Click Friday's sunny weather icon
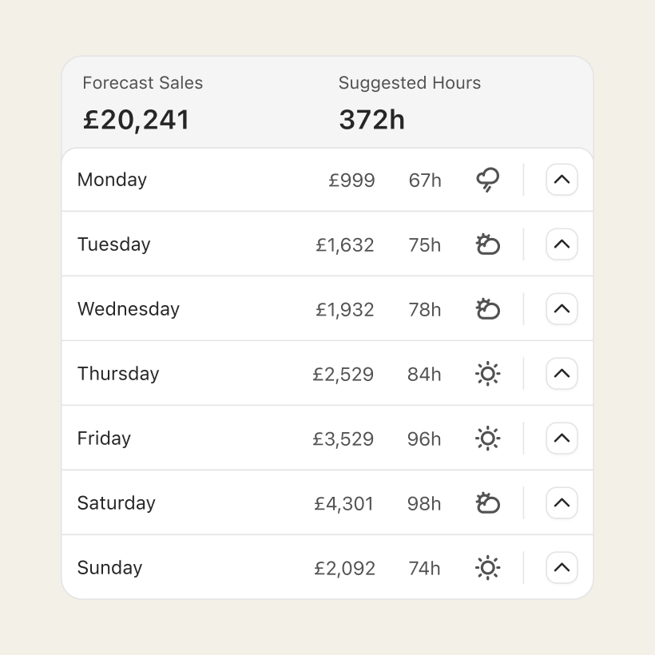This screenshot has width=655, height=655. [x=487, y=439]
